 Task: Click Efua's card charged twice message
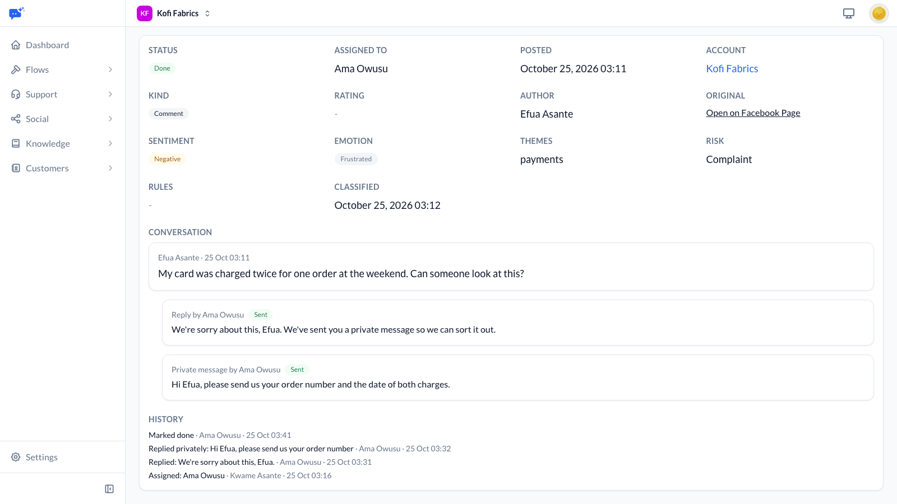tap(341, 274)
